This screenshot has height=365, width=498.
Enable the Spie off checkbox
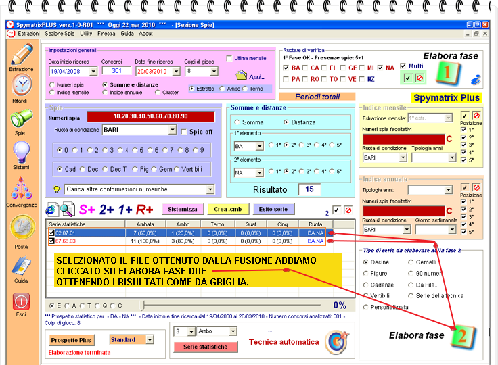183,132
